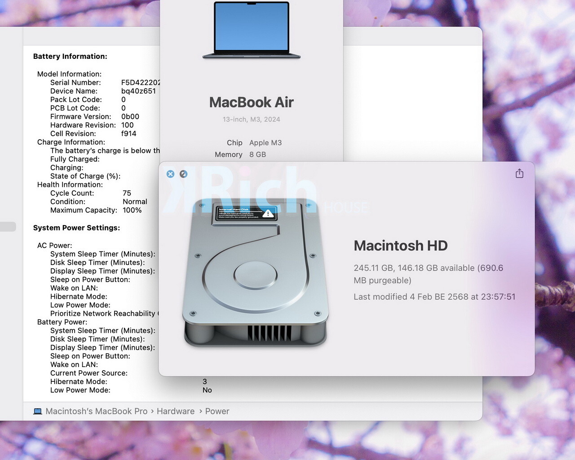Click the Charging label
The width and height of the screenshot is (575, 460).
[x=67, y=168]
